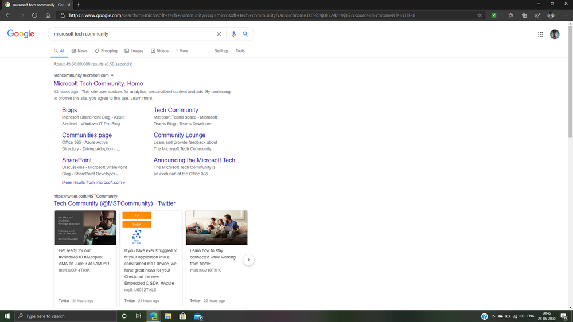View site info via lock icon
The height and width of the screenshot is (322, 573).
63,15
